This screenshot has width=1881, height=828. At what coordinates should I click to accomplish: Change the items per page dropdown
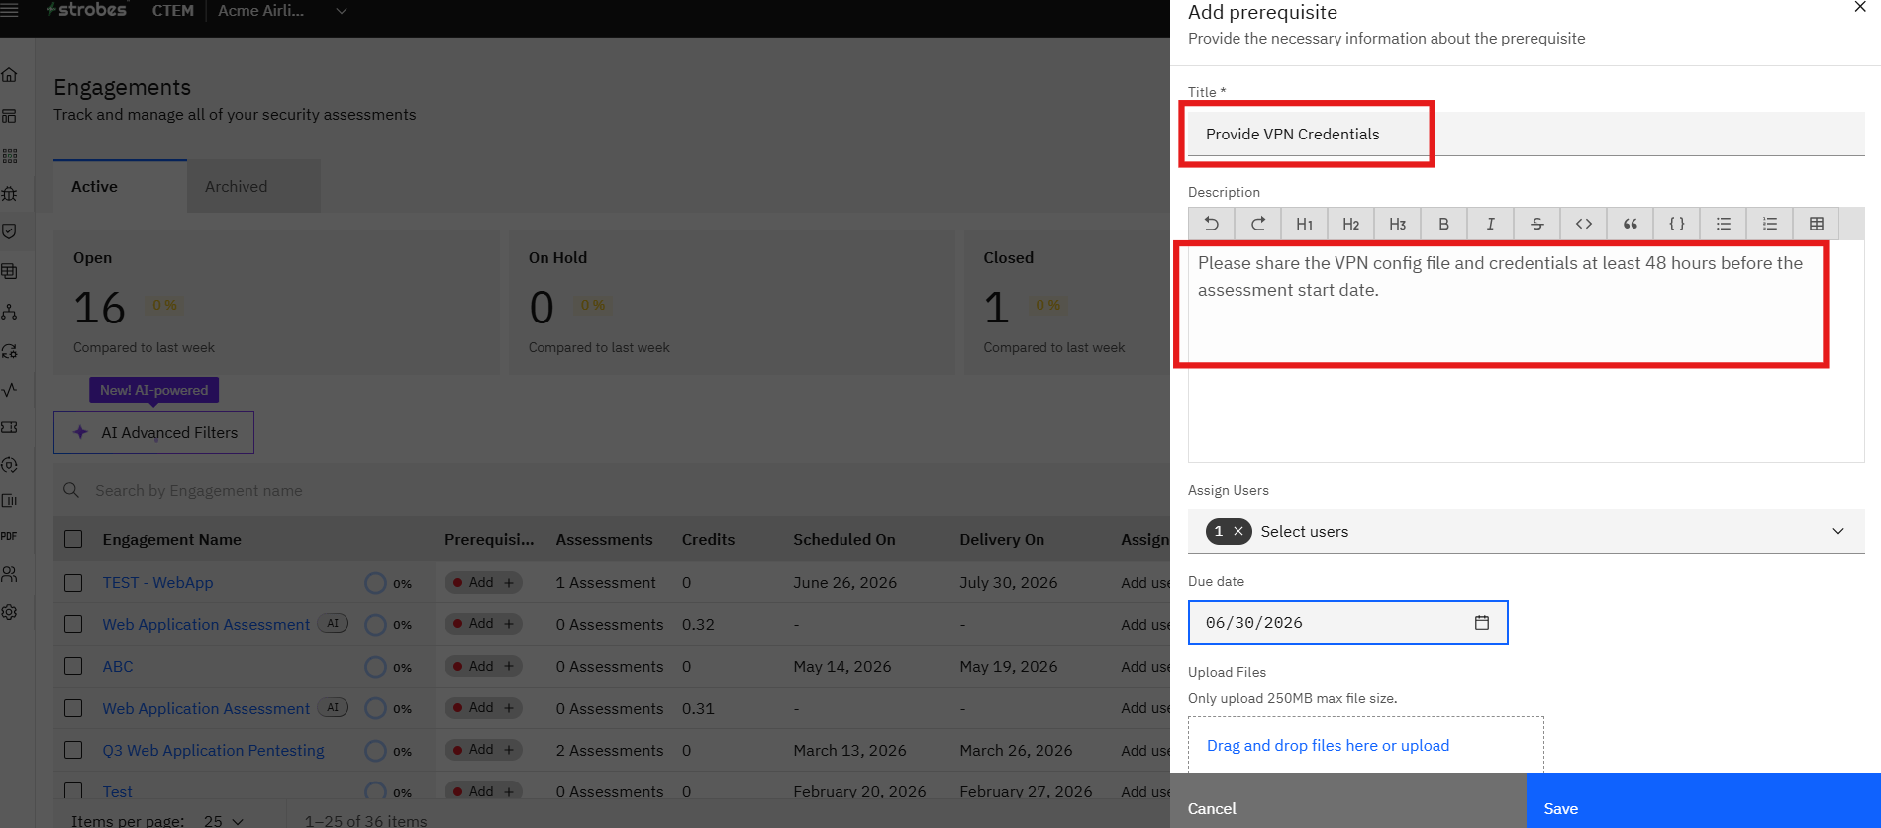(x=223, y=820)
